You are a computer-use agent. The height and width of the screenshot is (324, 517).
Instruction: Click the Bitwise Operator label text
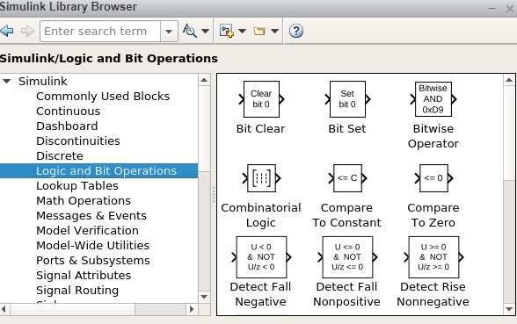(x=433, y=136)
